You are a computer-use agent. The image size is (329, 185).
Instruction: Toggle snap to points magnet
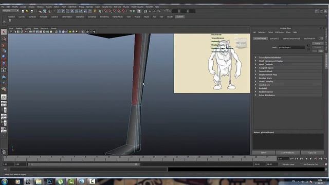click(115, 11)
